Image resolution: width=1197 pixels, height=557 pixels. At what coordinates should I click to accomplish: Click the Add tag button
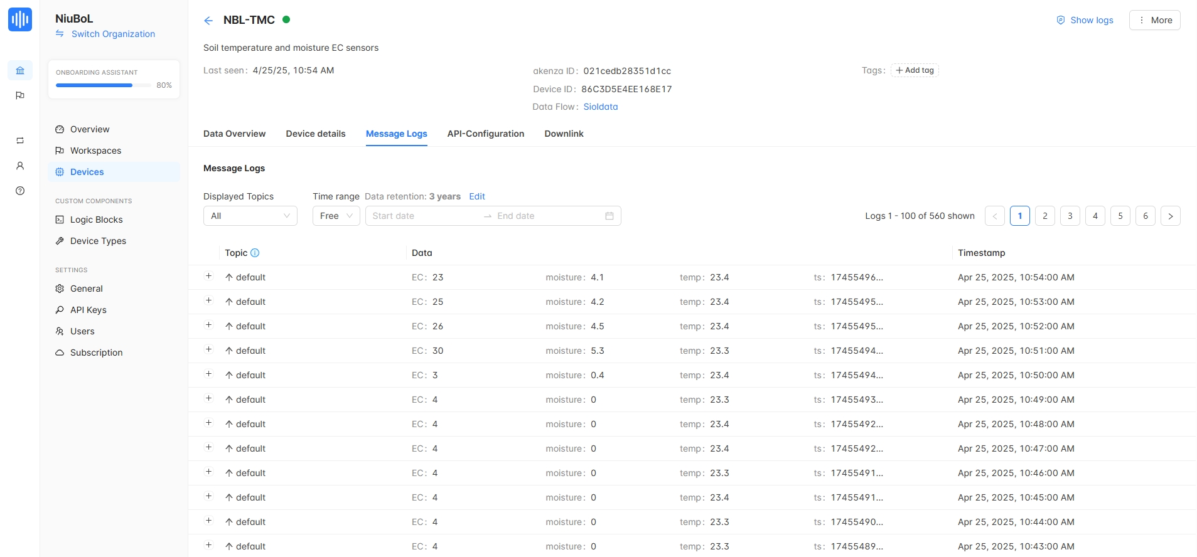[914, 70]
